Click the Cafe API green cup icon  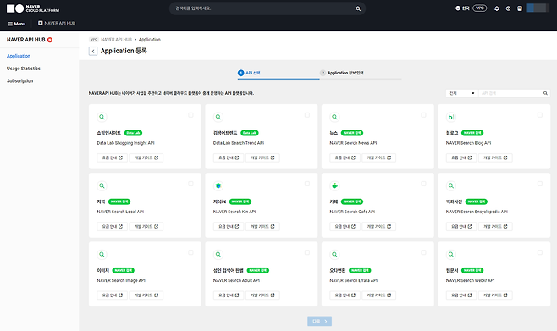pyautogui.click(x=334, y=185)
